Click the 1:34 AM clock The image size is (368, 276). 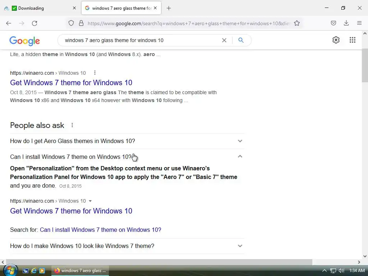357,271
